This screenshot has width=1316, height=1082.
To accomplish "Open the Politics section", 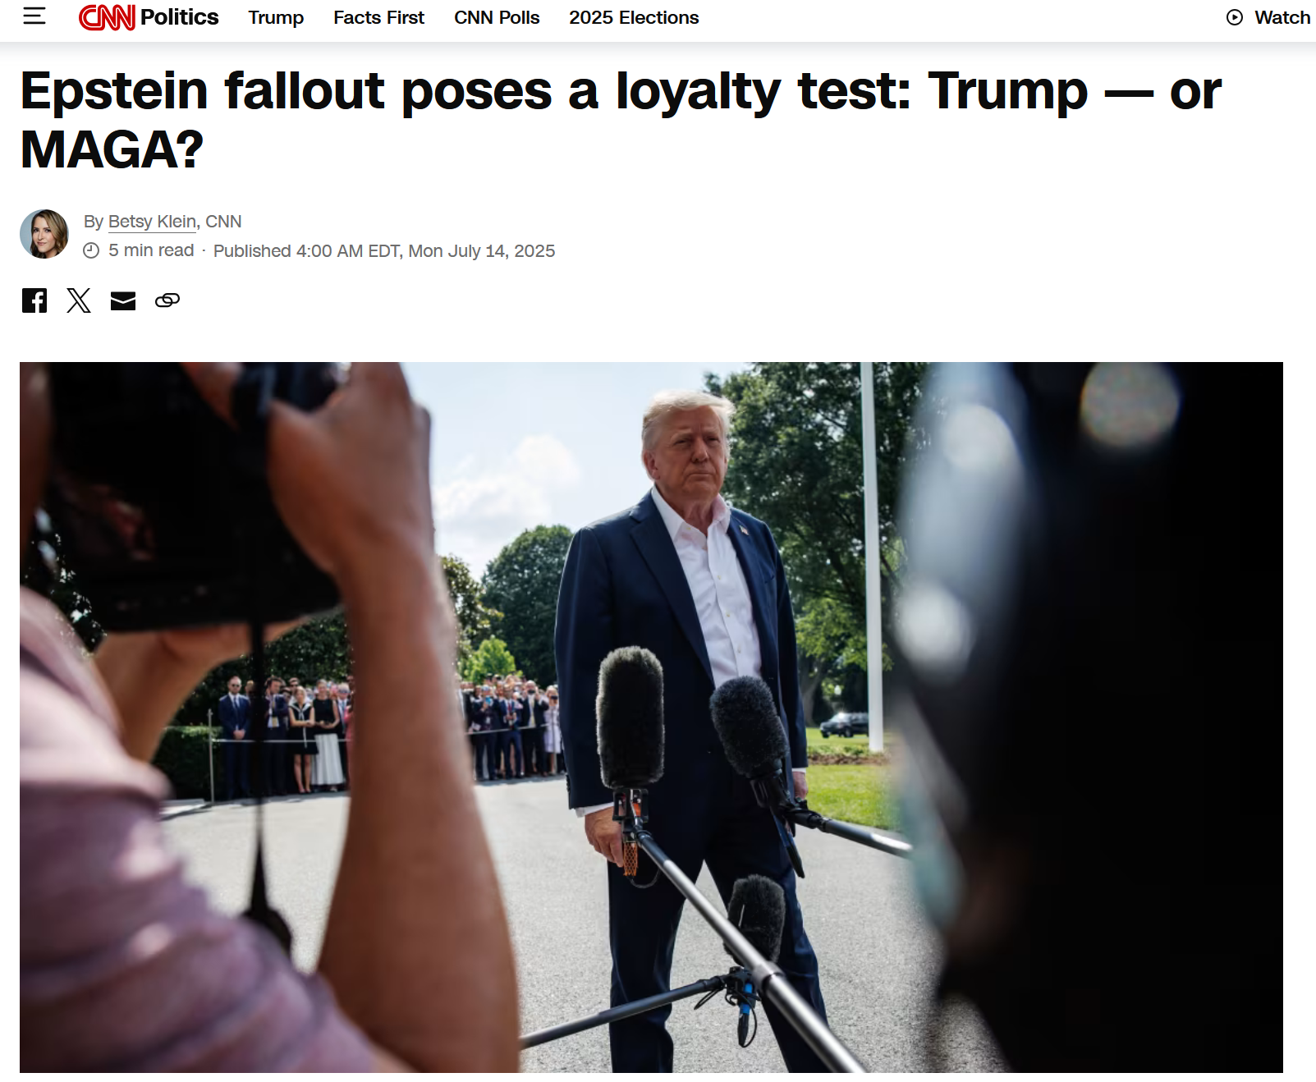I will click(x=179, y=17).
